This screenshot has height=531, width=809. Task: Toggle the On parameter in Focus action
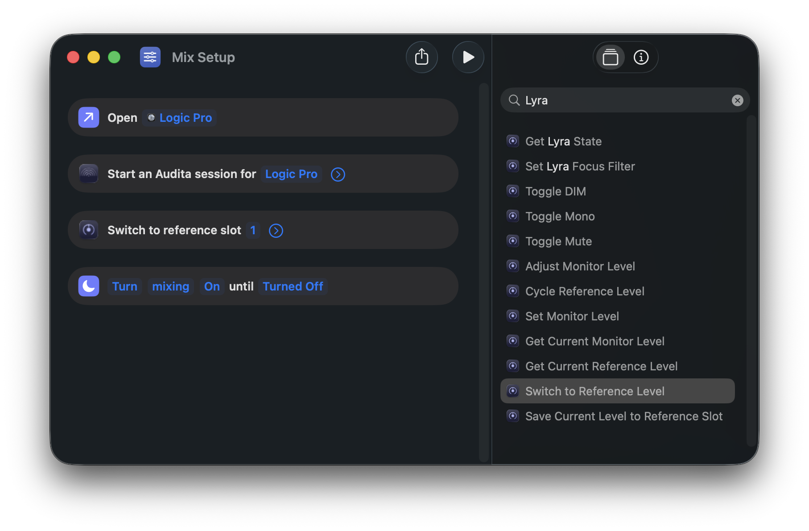click(x=212, y=286)
